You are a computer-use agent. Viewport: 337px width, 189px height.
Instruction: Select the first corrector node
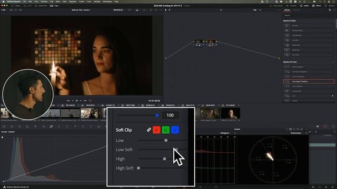[x=199, y=42]
